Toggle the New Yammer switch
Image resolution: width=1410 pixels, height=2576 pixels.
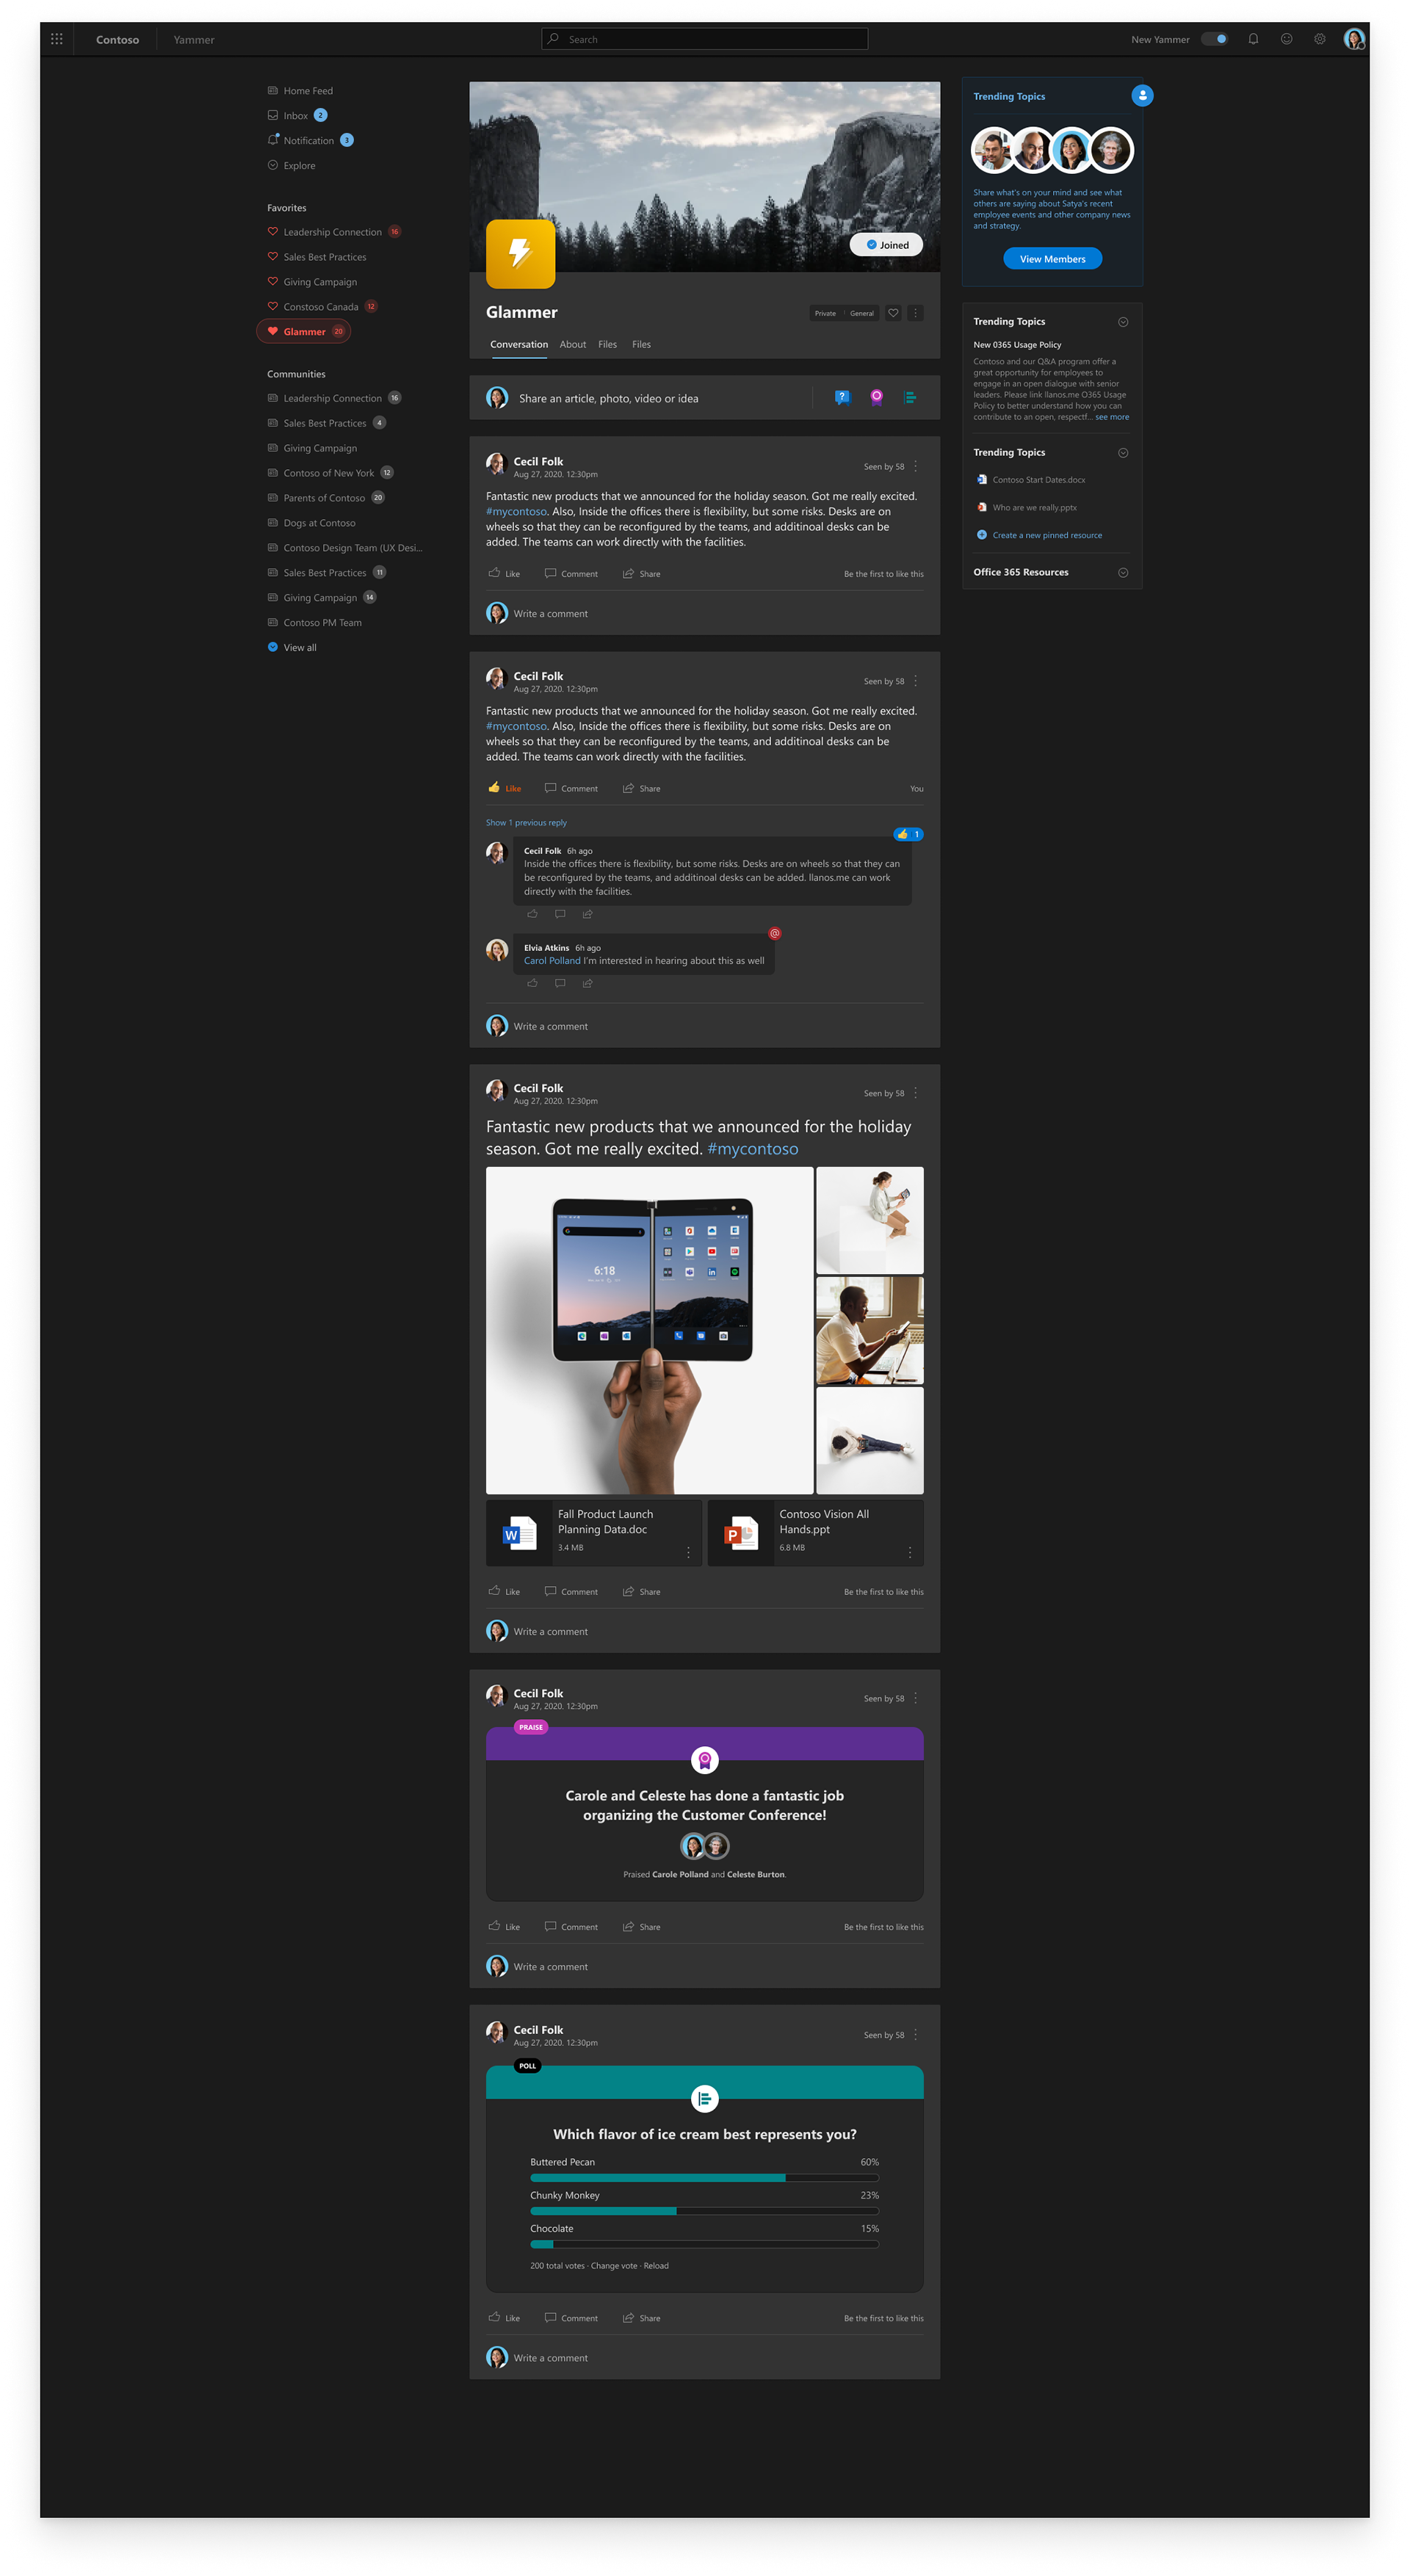[x=1214, y=39]
